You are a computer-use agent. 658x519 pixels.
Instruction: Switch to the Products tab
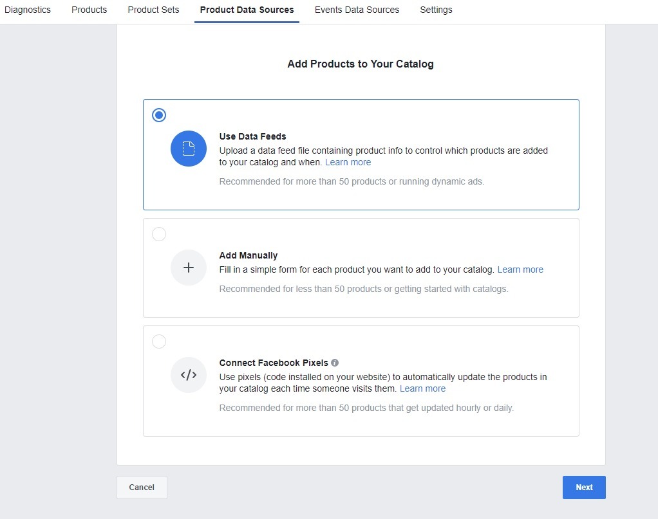[x=89, y=10]
